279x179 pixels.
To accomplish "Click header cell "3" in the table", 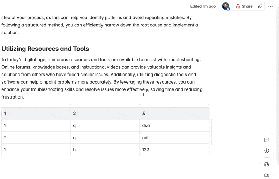I will (x=174, y=113).
